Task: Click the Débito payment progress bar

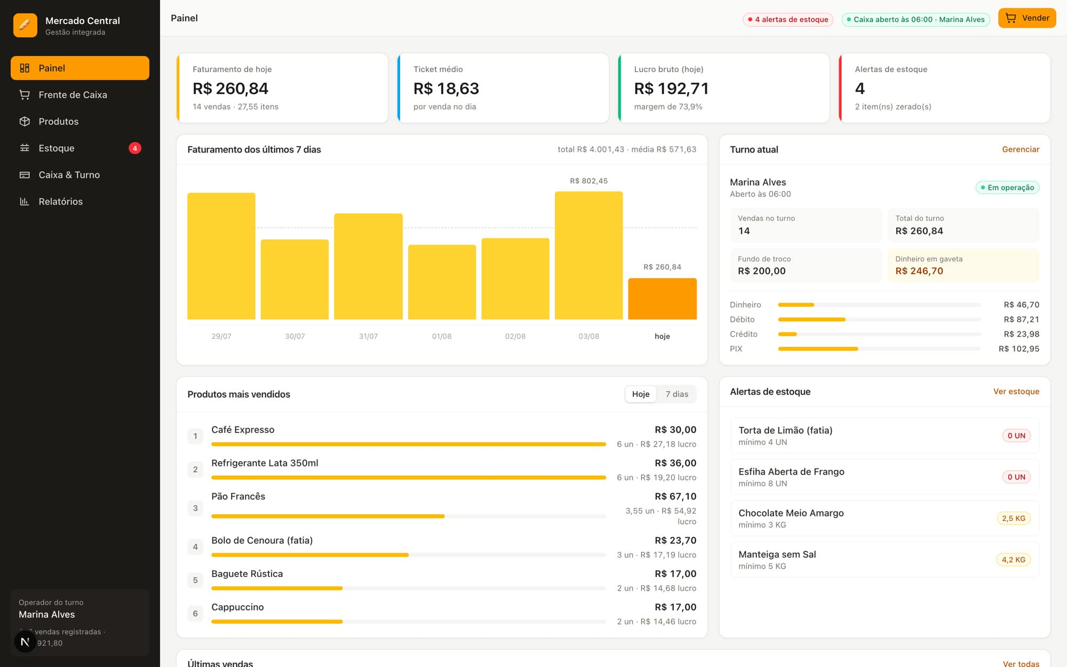Action: (x=879, y=320)
